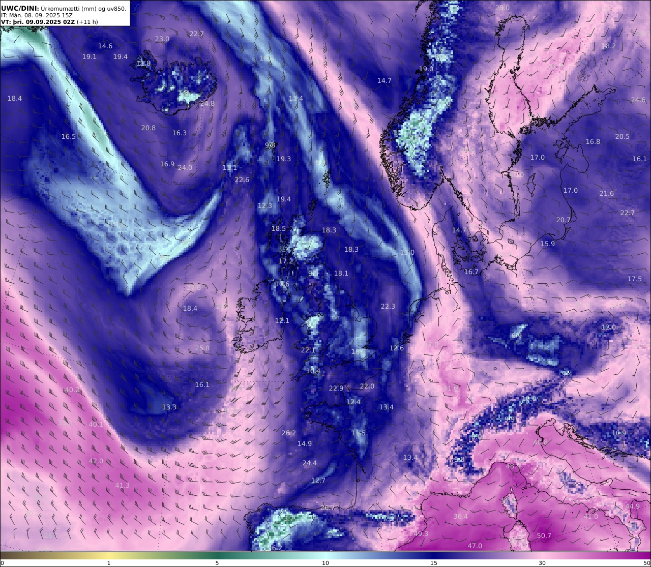Click the map value 25.8
Viewport: 651px width, 567px height.
(x=202, y=348)
